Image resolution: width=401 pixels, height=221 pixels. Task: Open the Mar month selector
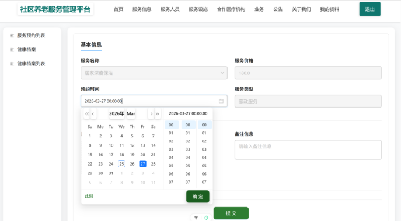[131, 113]
